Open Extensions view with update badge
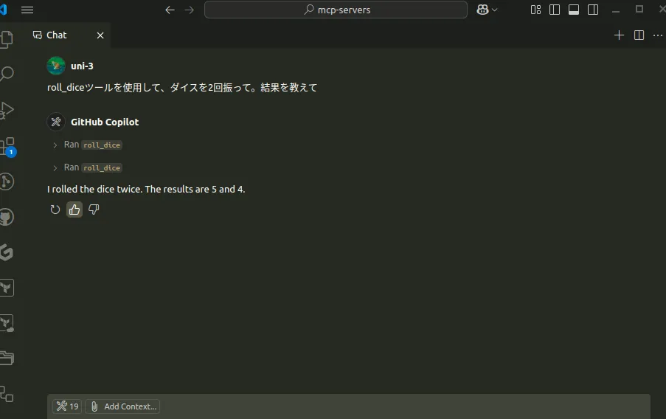This screenshot has width=666, height=419. [x=7, y=147]
